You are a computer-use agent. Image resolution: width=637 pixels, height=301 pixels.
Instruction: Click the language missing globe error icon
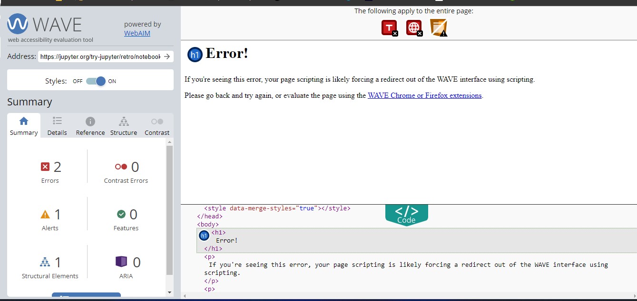pyautogui.click(x=414, y=28)
